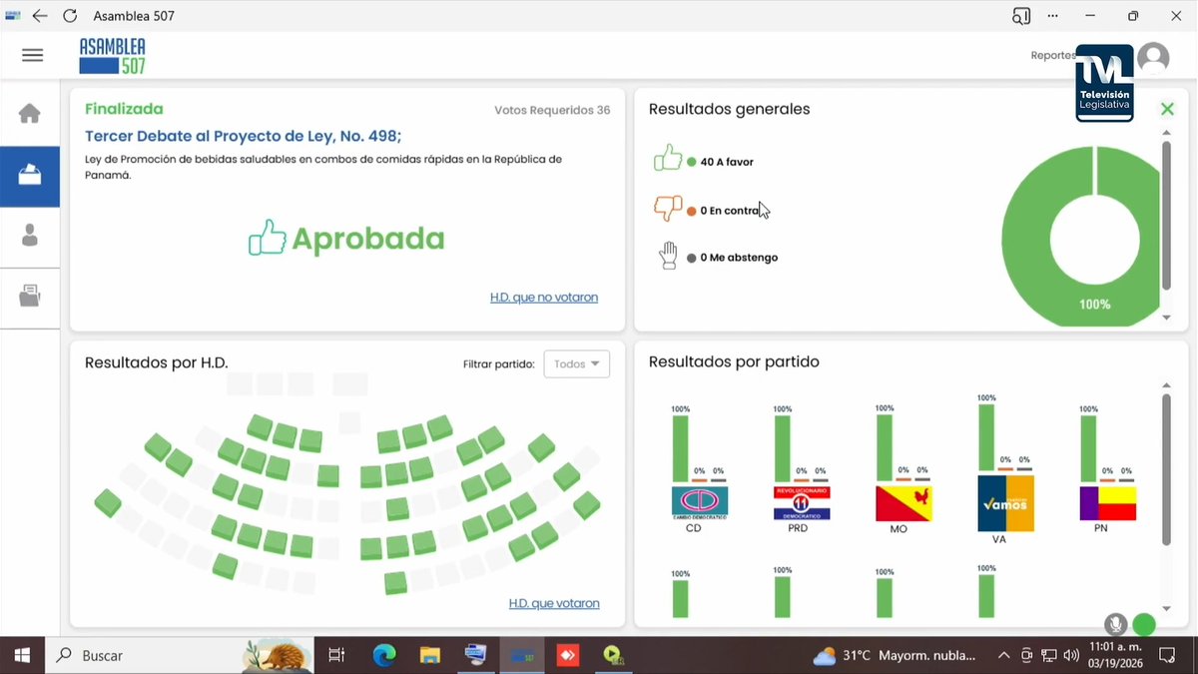Viewport: 1198px width, 674px height.
Task: Open the voting ballot box sidebar icon
Action: pos(30,176)
